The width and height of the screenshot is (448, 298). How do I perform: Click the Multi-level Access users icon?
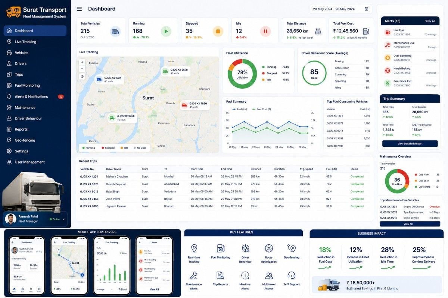pyautogui.click(x=269, y=276)
